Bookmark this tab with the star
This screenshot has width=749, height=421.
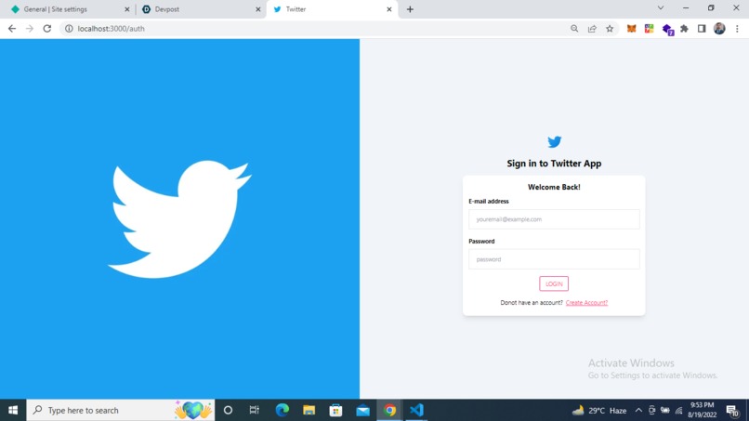pos(610,29)
